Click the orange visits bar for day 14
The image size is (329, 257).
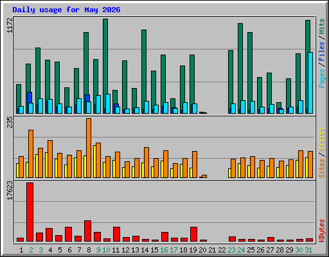coord(147,163)
